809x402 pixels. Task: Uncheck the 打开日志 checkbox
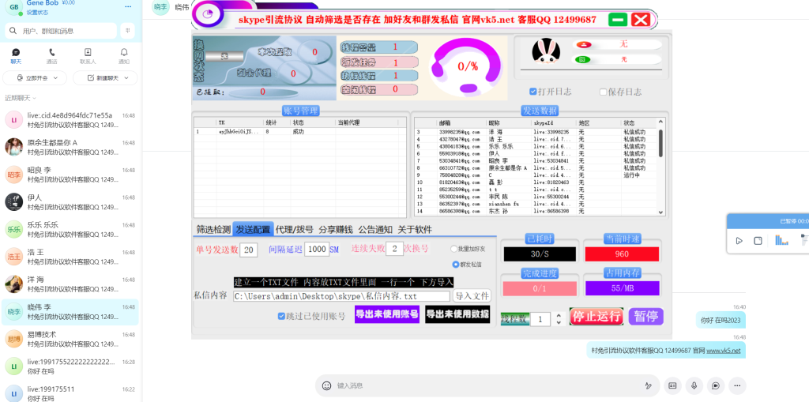(x=533, y=92)
